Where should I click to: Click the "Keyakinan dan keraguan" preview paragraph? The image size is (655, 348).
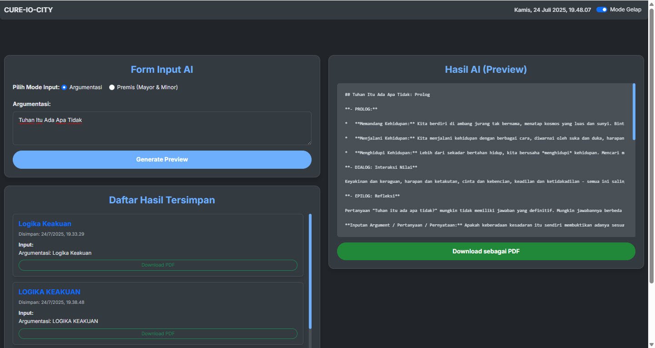tap(484, 182)
